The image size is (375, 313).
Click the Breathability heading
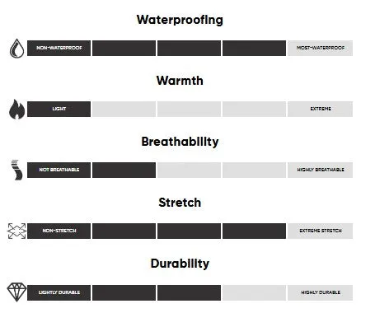(180, 142)
